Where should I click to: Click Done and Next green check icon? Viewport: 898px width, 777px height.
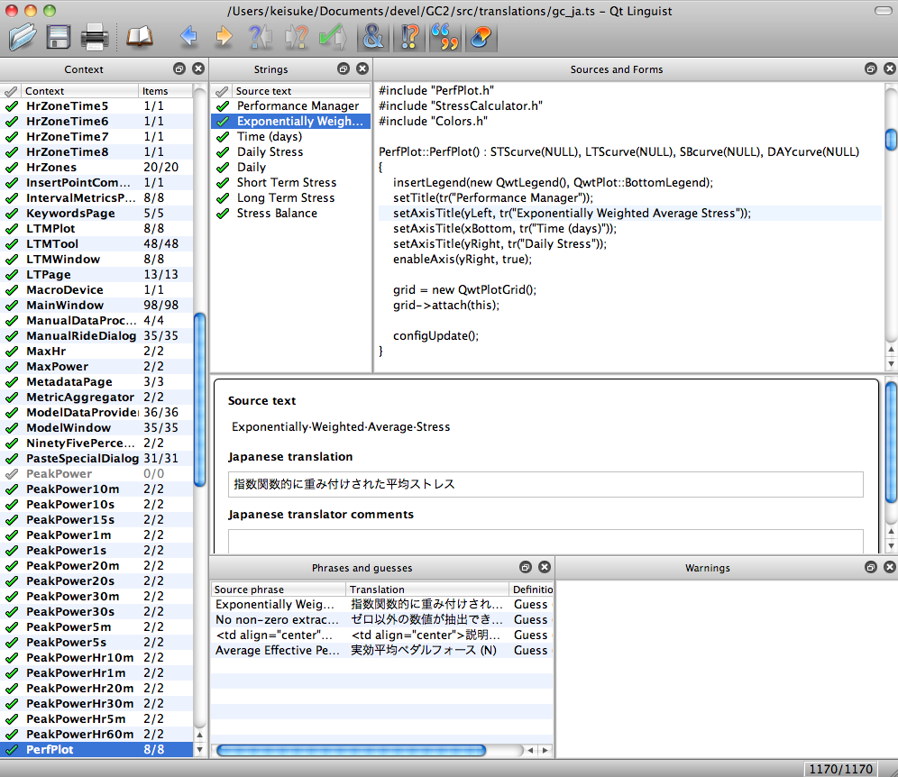[x=333, y=37]
